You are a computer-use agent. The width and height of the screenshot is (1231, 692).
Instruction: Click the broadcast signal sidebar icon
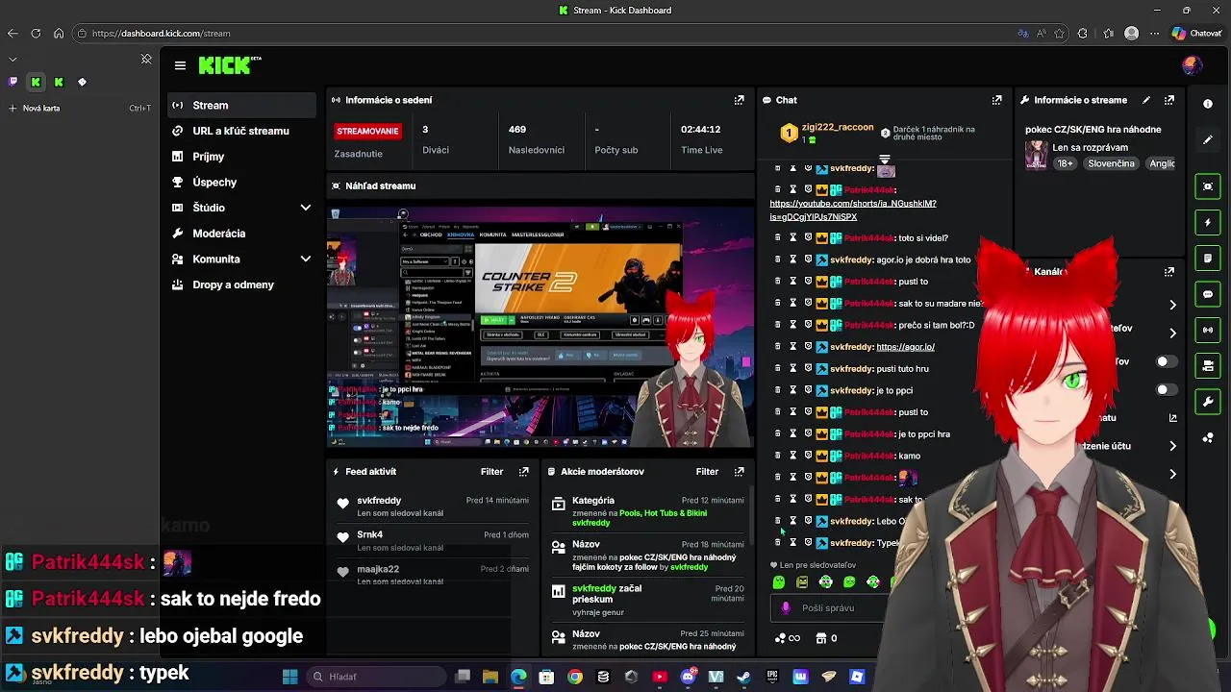coord(1208,330)
